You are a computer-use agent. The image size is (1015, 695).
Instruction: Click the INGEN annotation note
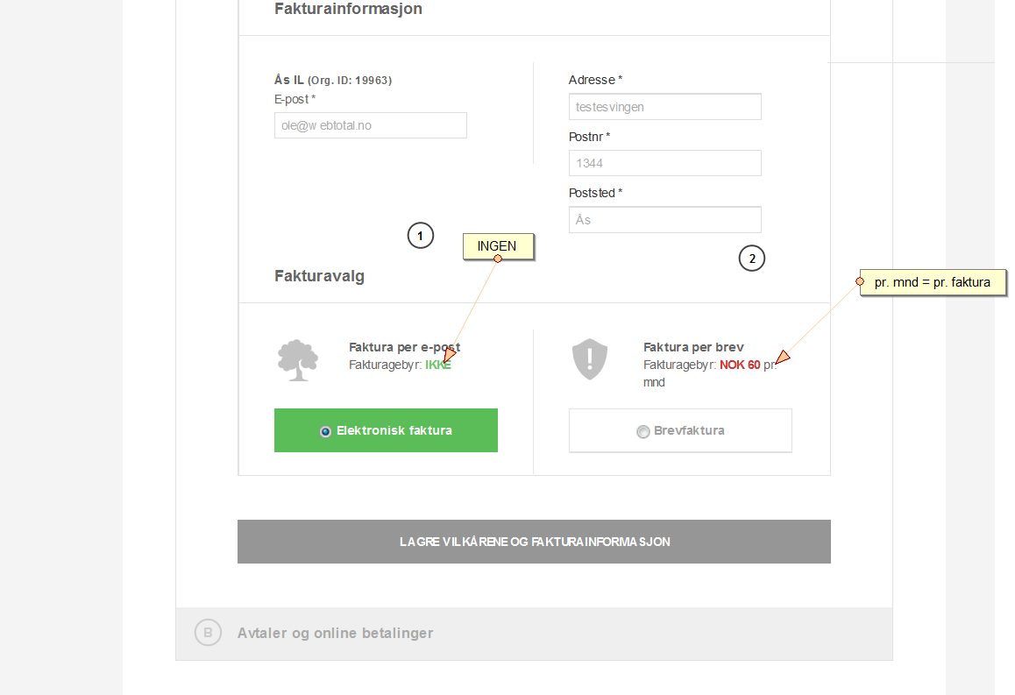pos(498,247)
